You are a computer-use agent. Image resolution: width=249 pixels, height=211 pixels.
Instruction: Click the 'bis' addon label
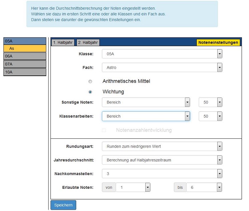click(x=180, y=187)
